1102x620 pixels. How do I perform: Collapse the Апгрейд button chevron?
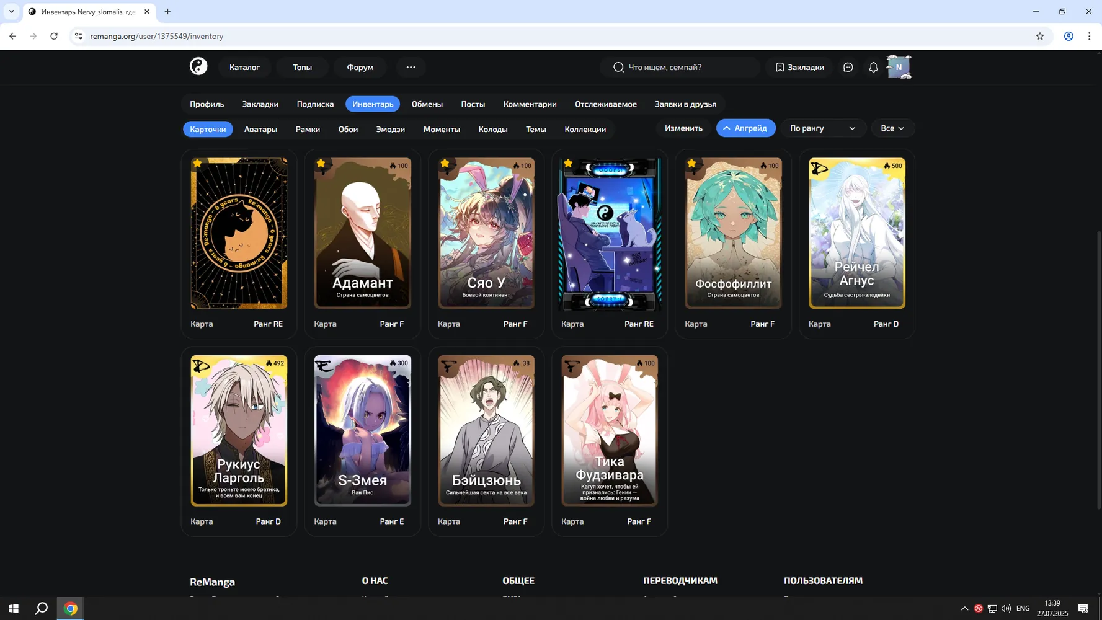pyautogui.click(x=726, y=128)
